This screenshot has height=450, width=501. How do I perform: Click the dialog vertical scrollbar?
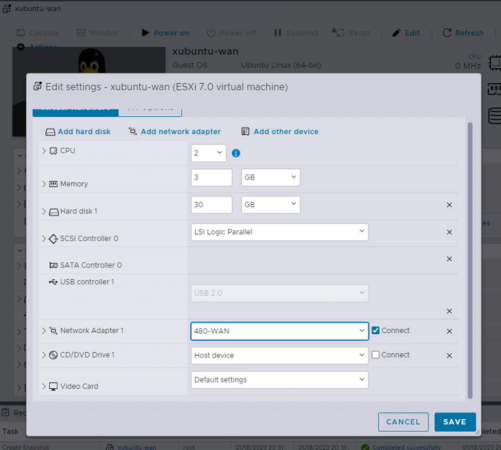(x=470, y=260)
